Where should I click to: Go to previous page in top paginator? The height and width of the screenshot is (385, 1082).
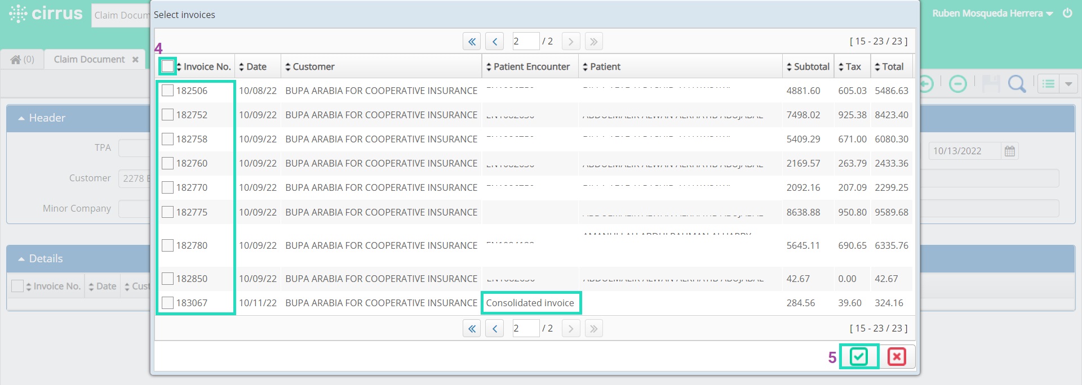click(x=494, y=41)
